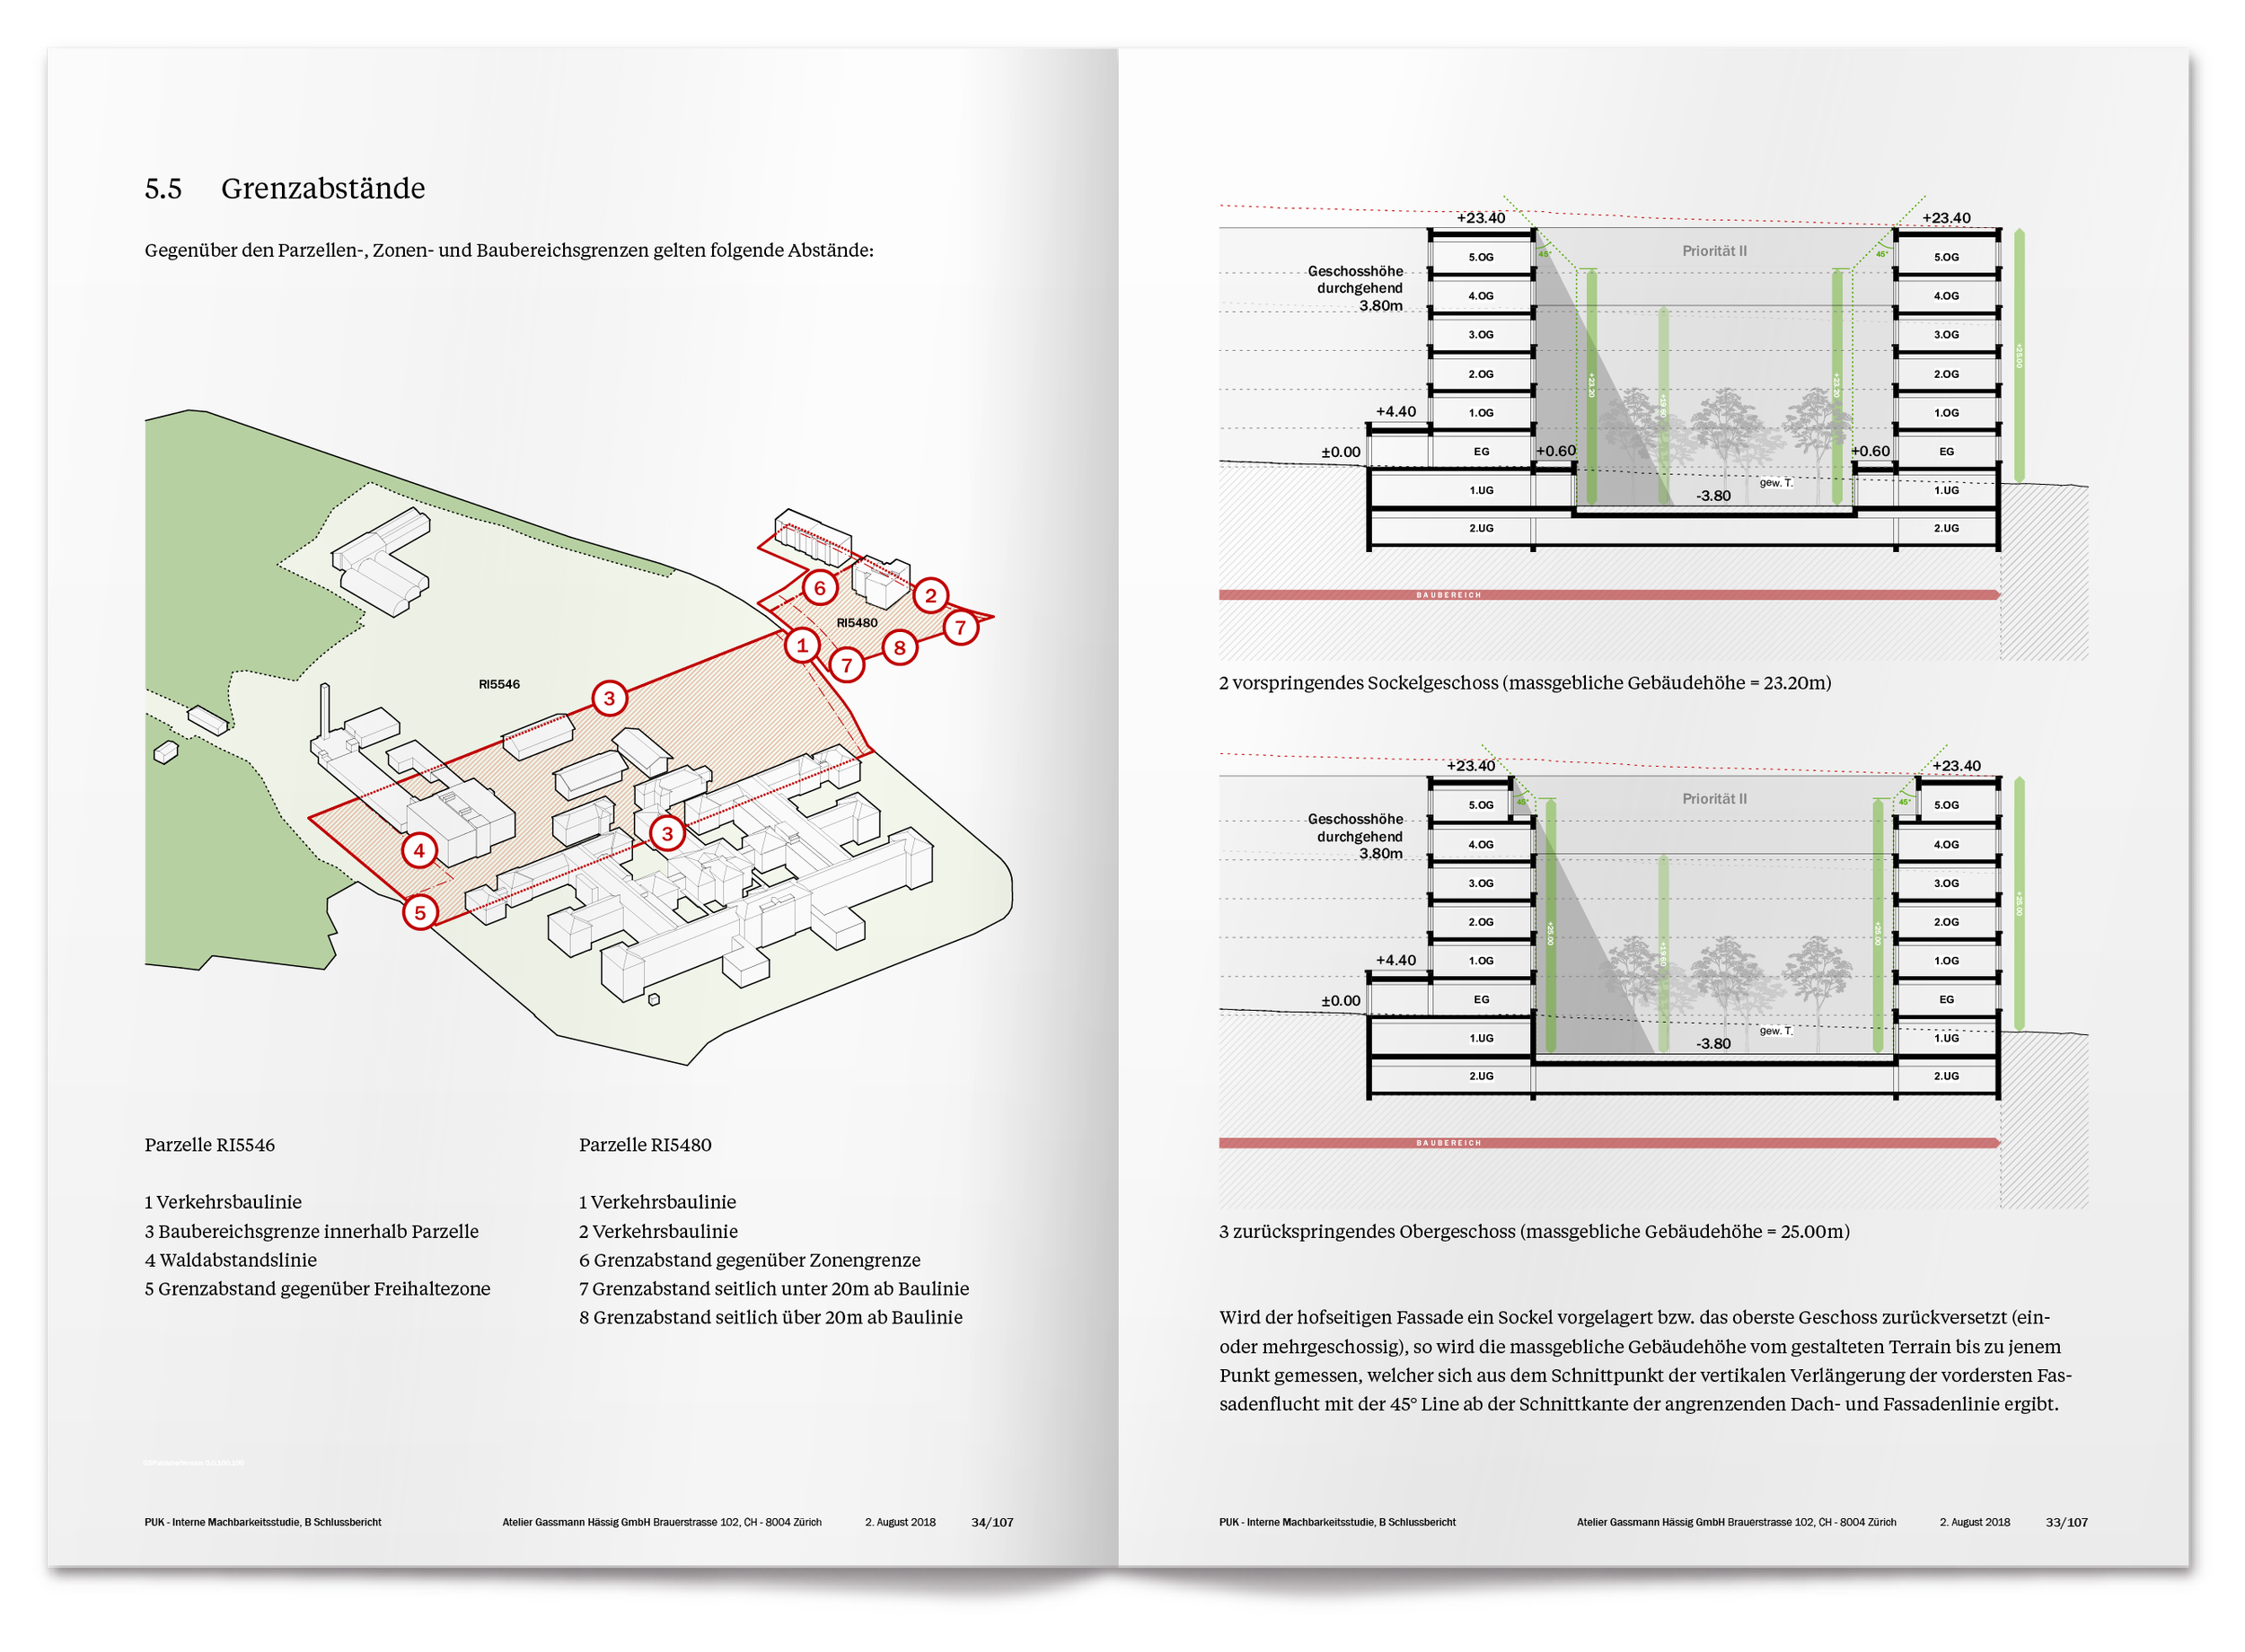Click the 'Parzelle RI5480' legend heading
Viewport: 2245px width, 1652px height.
point(645,1145)
